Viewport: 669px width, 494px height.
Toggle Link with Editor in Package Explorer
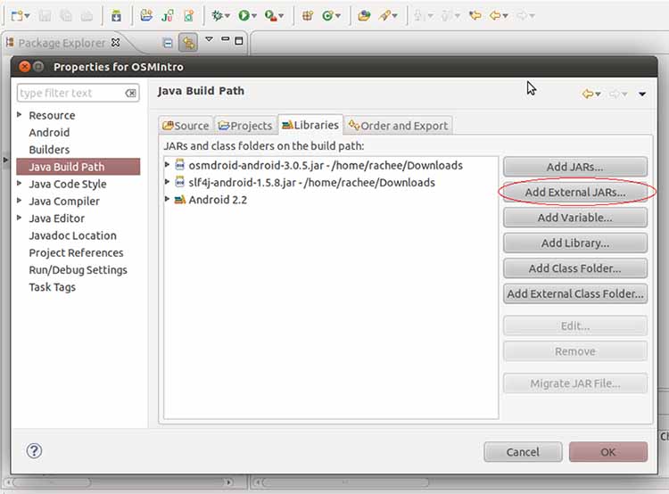click(x=188, y=43)
